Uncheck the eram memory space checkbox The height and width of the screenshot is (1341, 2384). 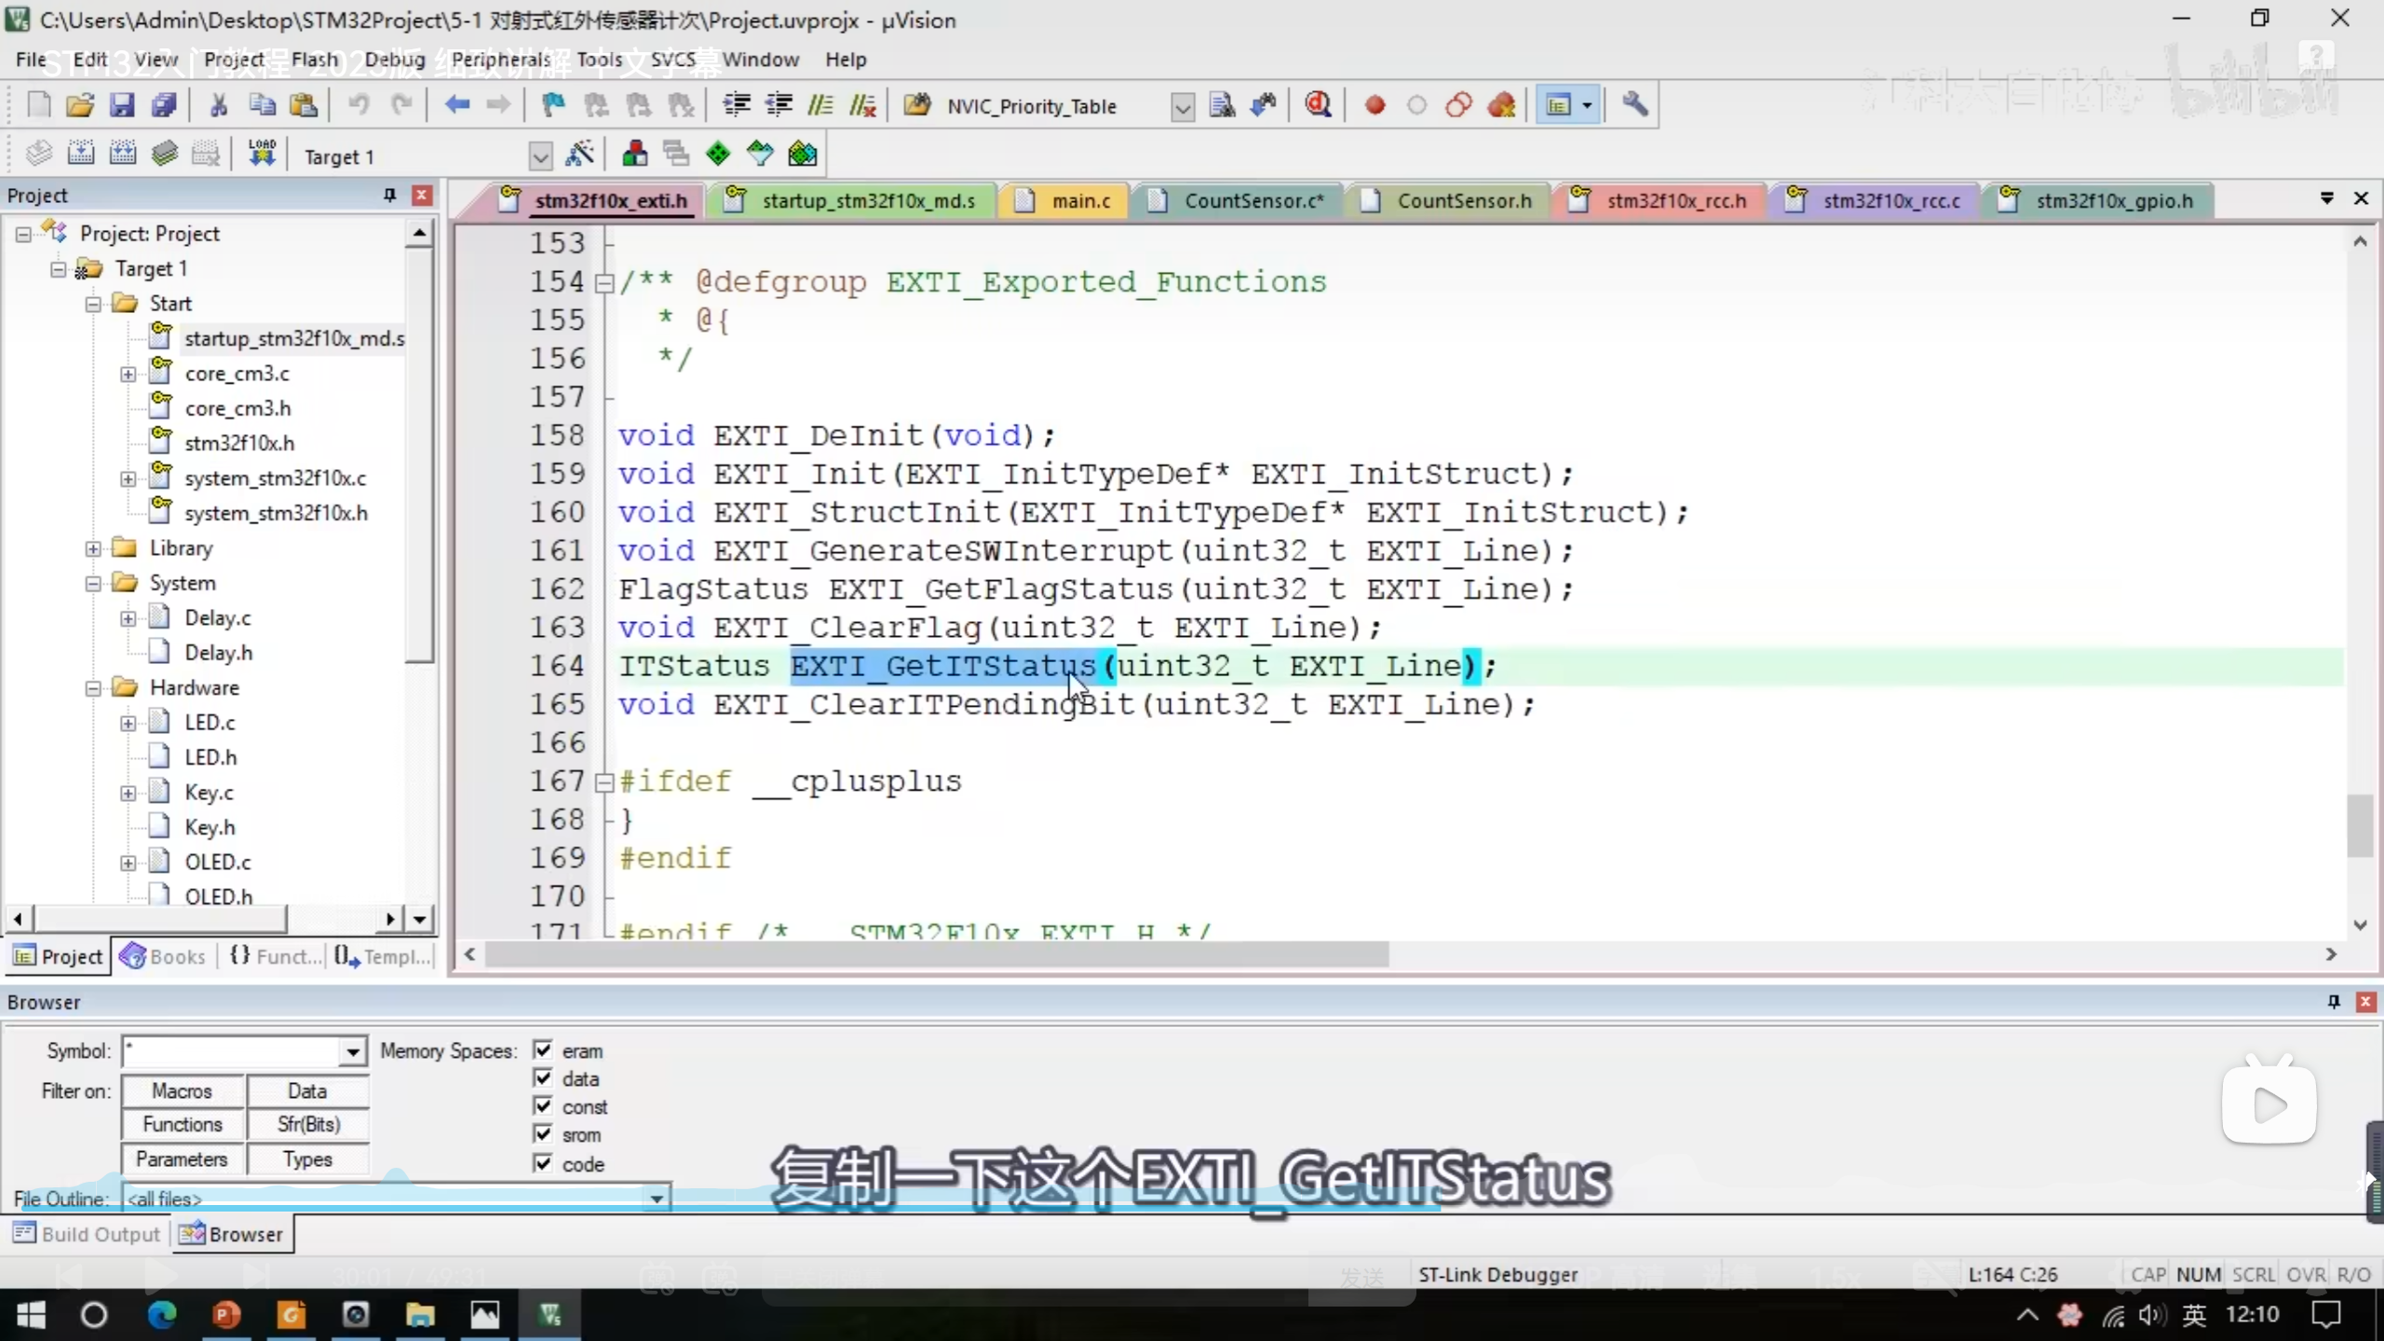tap(543, 1050)
